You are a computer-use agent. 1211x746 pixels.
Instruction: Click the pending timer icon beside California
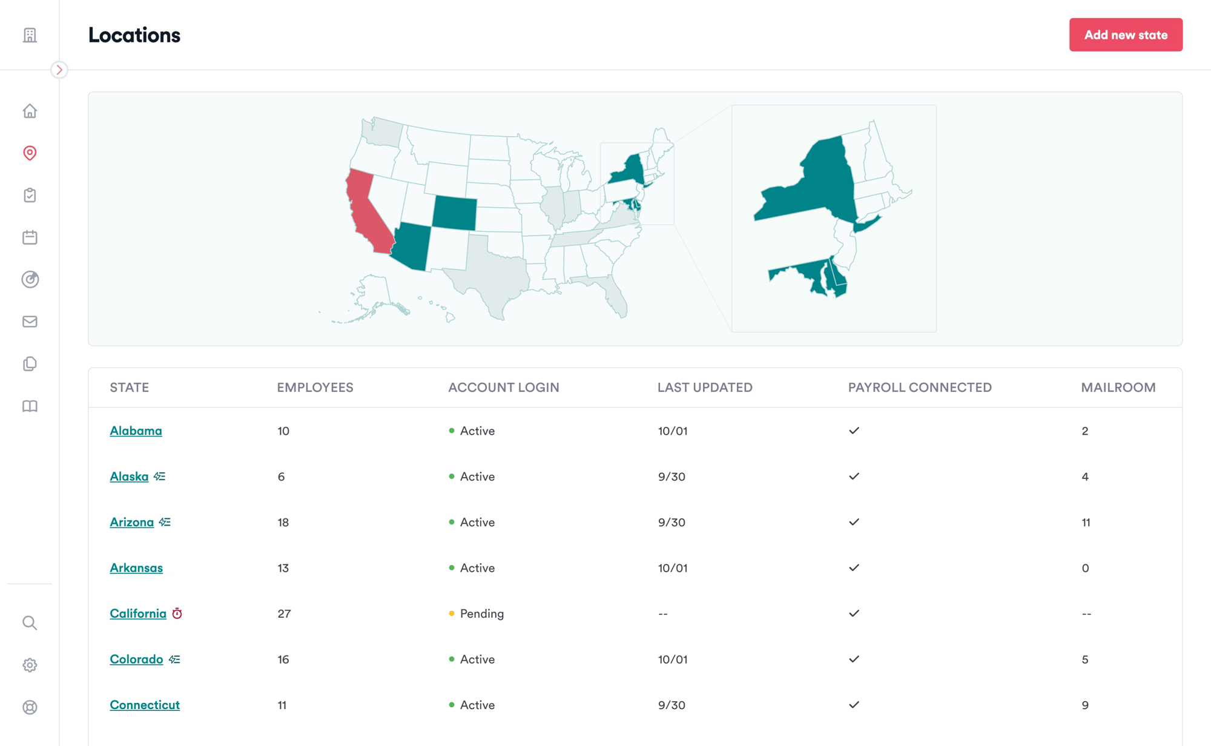(x=177, y=613)
